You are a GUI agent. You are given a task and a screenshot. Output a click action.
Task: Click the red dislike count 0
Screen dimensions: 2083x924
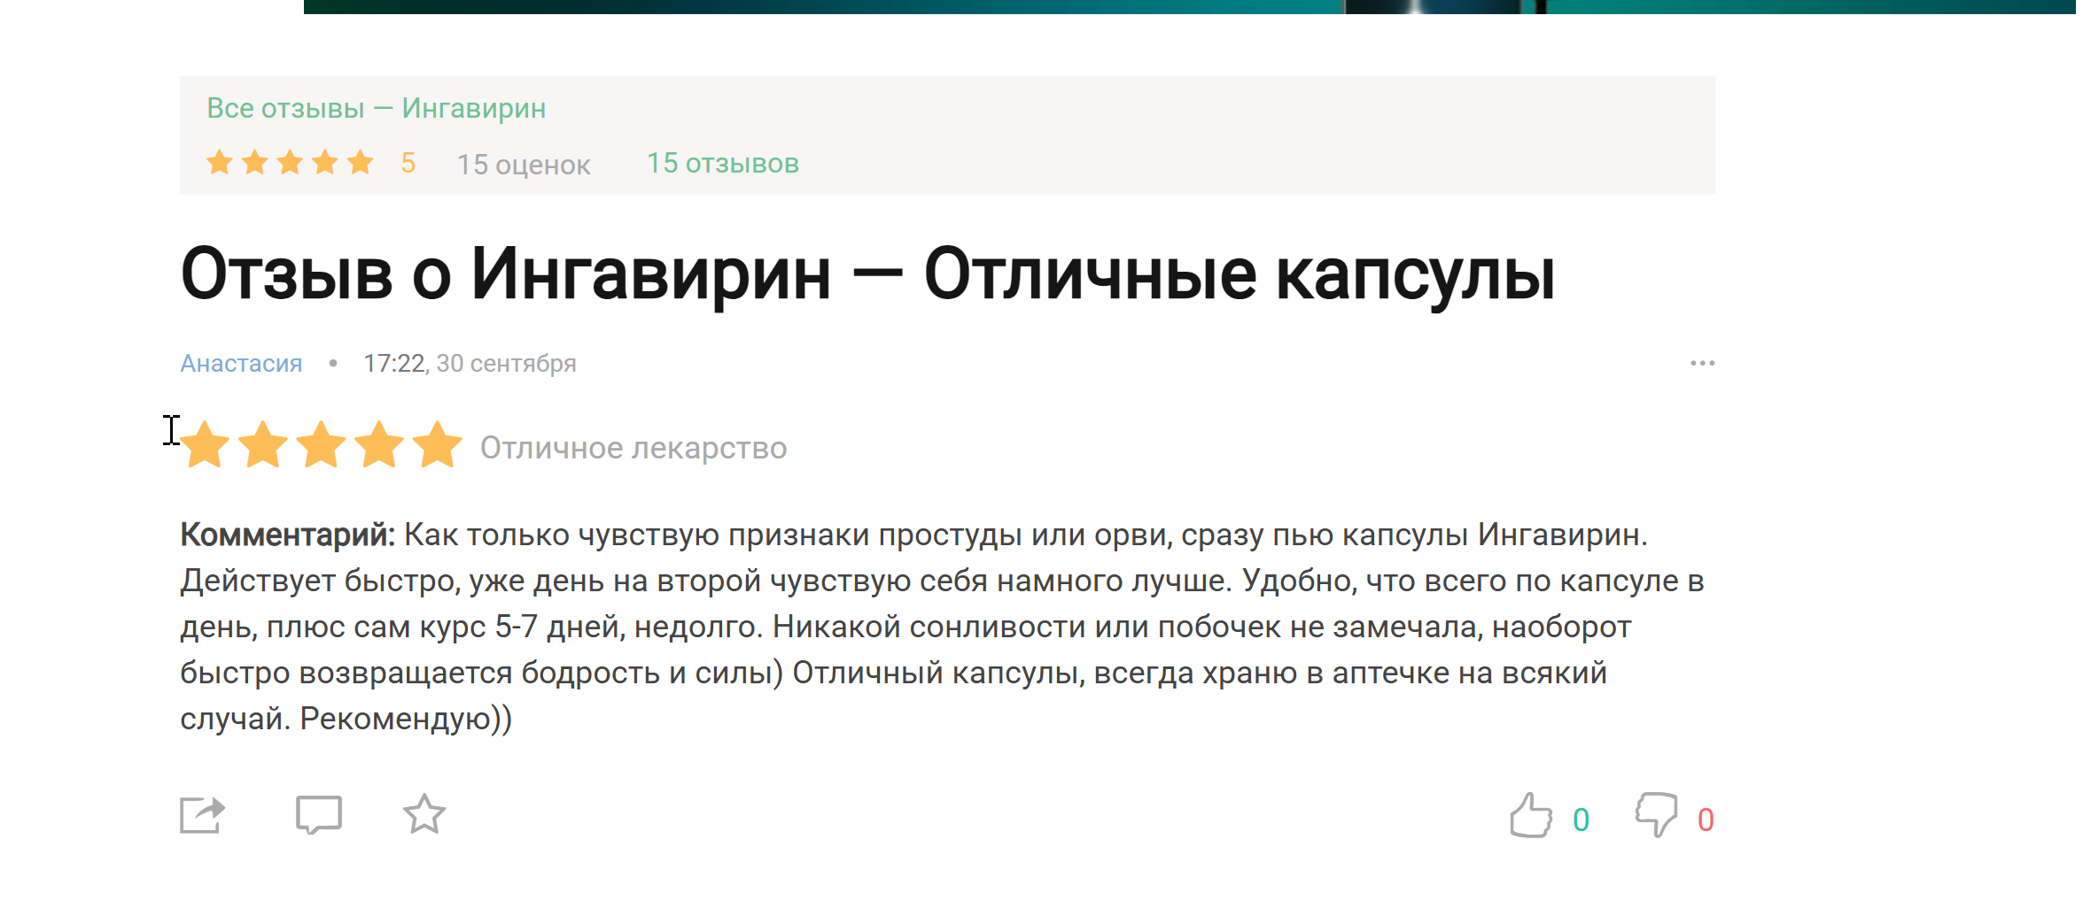click(1706, 820)
